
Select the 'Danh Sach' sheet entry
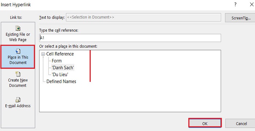point(63,68)
